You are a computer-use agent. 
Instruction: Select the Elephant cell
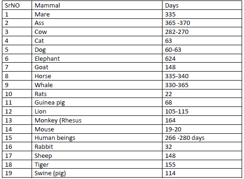click(97, 58)
